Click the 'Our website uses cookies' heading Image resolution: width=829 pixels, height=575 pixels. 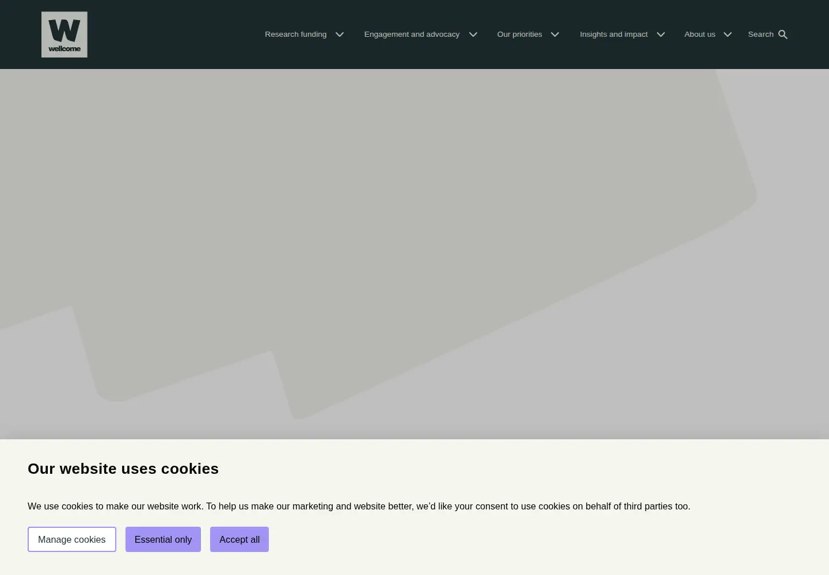123,469
